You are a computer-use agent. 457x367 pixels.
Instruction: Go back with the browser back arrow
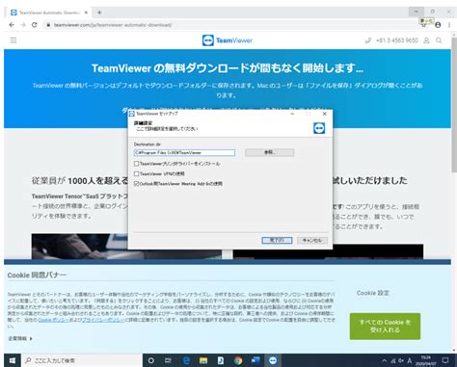pos(12,25)
